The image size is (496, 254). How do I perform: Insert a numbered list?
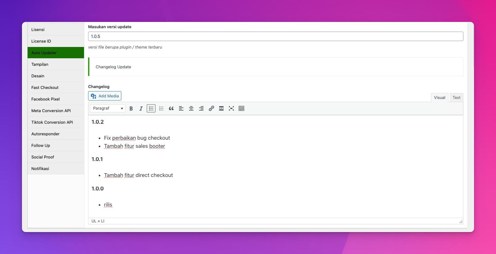coord(161,108)
